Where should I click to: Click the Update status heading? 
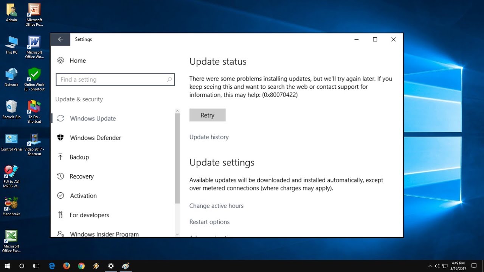pyautogui.click(x=218, y=62)
